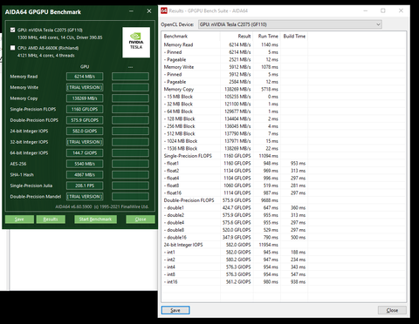Click Close button at bottom of Results window

tap(392, 310)
